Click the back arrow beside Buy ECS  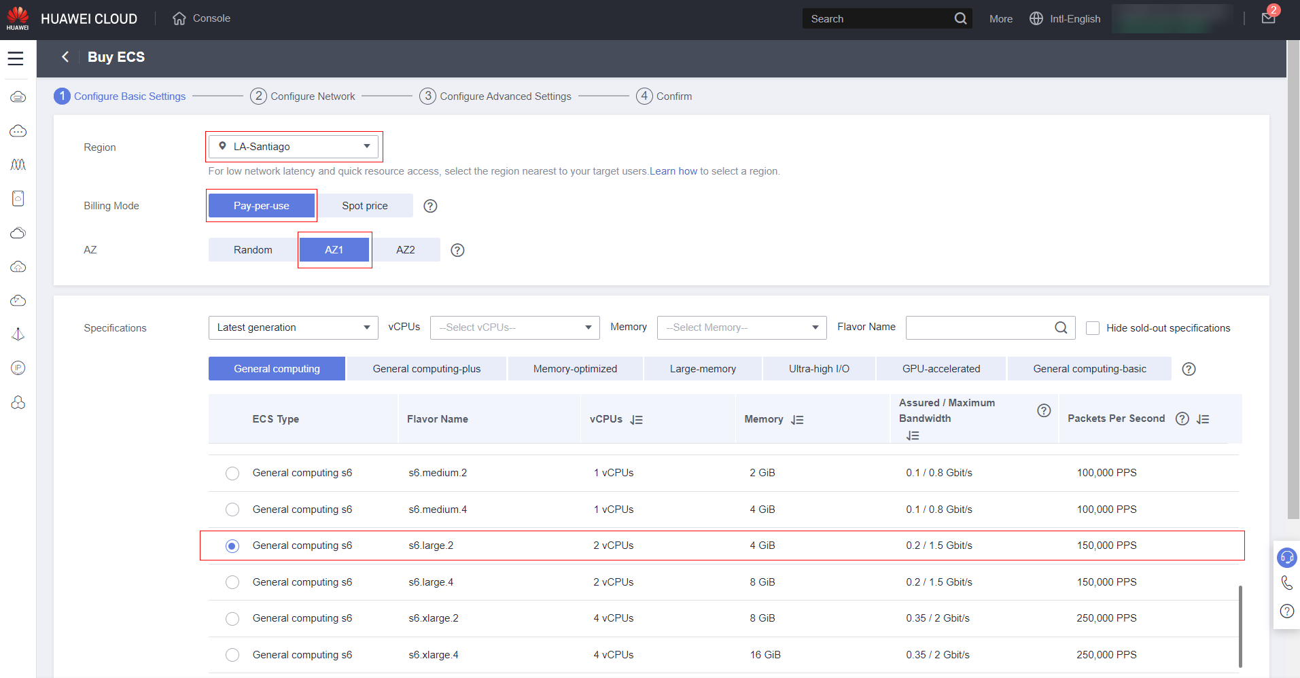(65, 57)
